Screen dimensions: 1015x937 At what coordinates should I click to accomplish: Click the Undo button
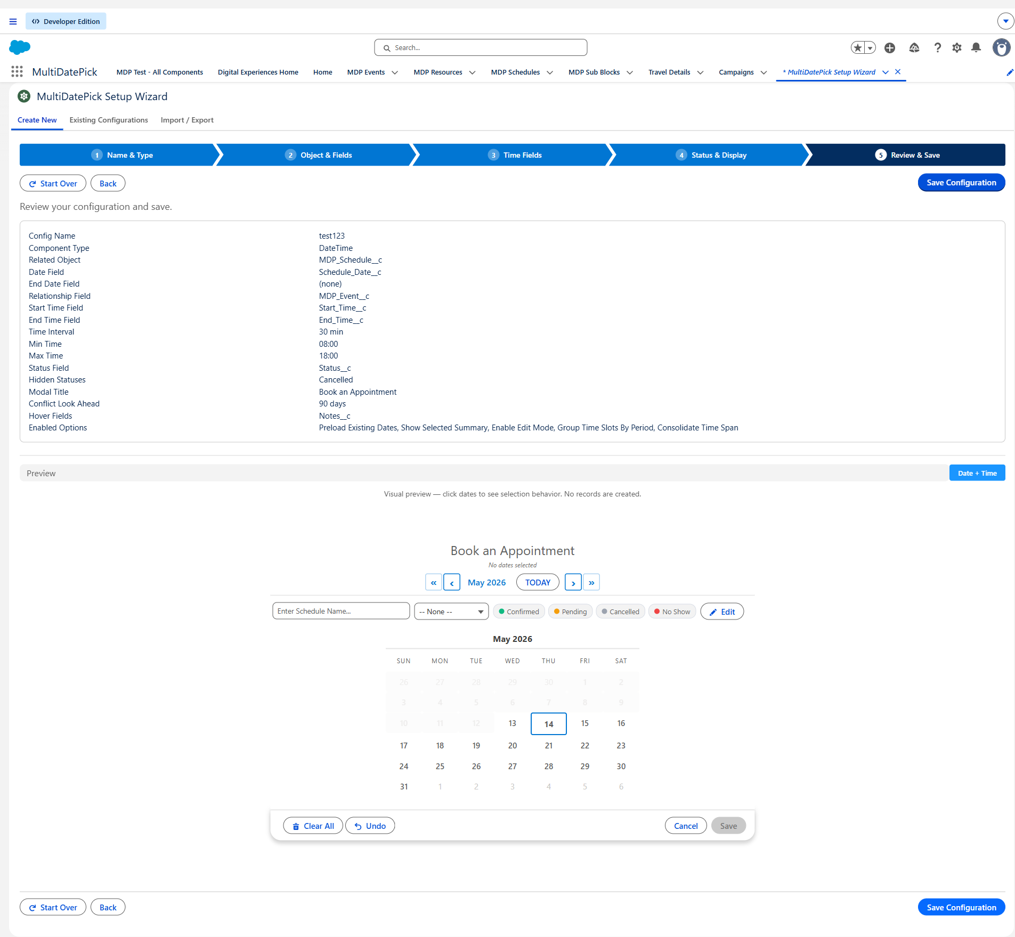[x=370, y=826]
